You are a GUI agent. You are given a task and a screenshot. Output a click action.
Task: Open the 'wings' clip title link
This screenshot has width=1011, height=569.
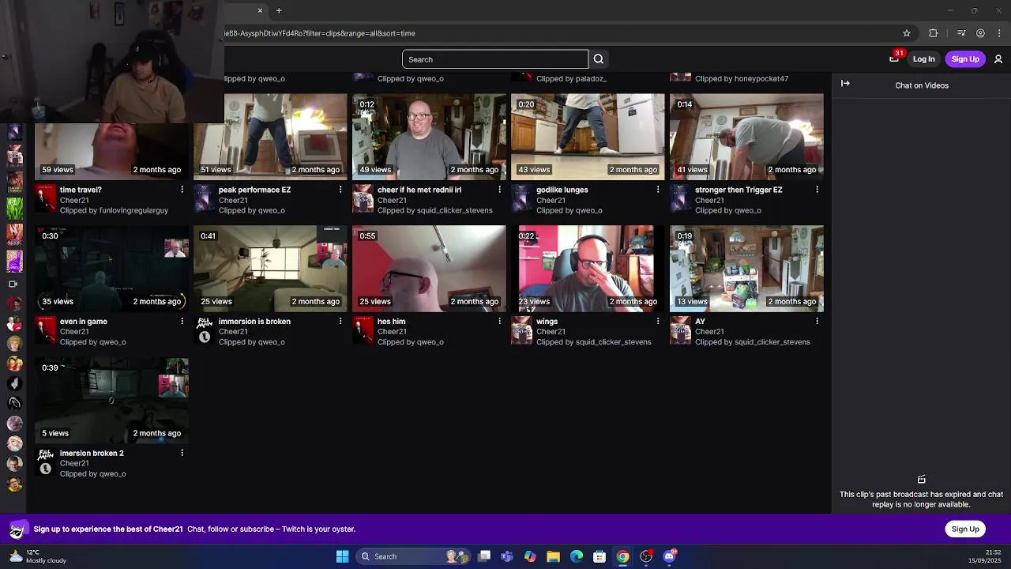547,322
